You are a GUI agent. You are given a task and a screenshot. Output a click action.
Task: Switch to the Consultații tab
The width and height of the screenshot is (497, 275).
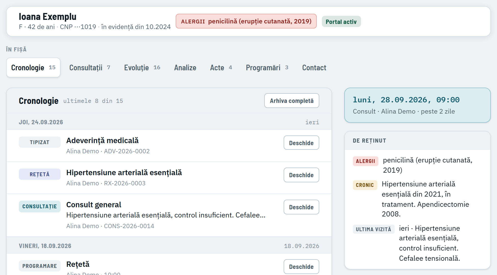90,67
